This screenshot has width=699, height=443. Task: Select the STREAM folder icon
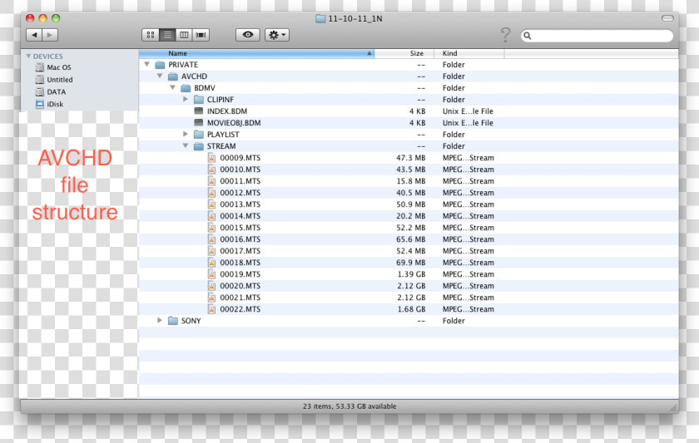pyautogui.click(x=199, y=146)
